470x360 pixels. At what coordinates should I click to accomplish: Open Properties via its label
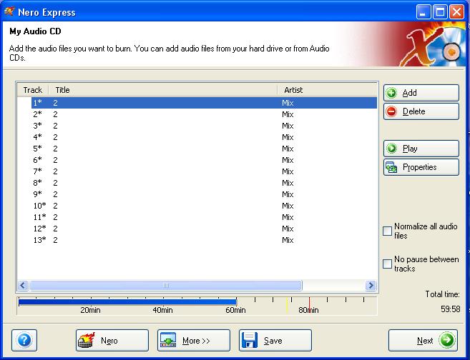pyautogui.click(x=420, y=167)
